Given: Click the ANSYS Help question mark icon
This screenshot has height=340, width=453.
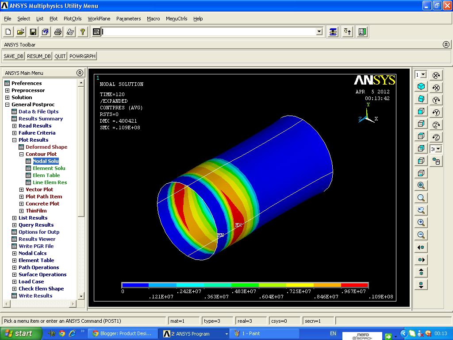Looking at the screenshot, I should [x=83, y=32].
